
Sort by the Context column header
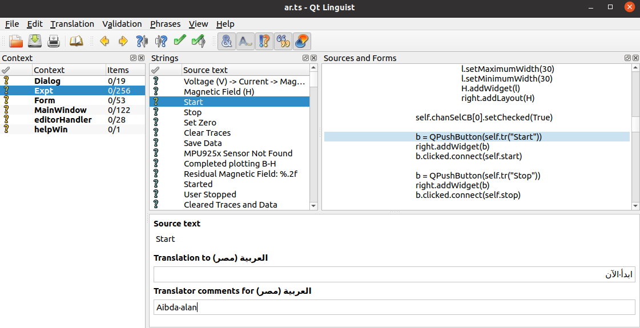69,70
